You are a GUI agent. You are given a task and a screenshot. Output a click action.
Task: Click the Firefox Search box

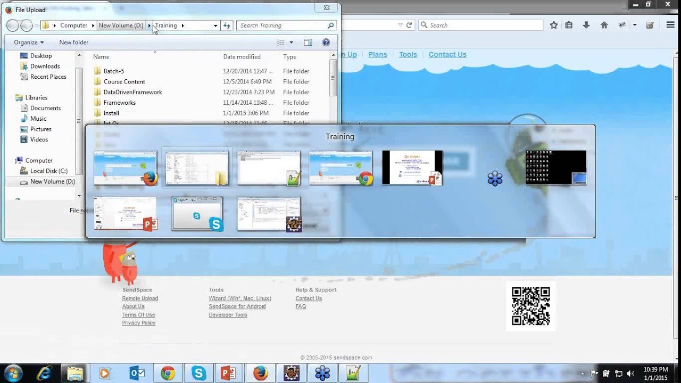[x=481, y=25]
